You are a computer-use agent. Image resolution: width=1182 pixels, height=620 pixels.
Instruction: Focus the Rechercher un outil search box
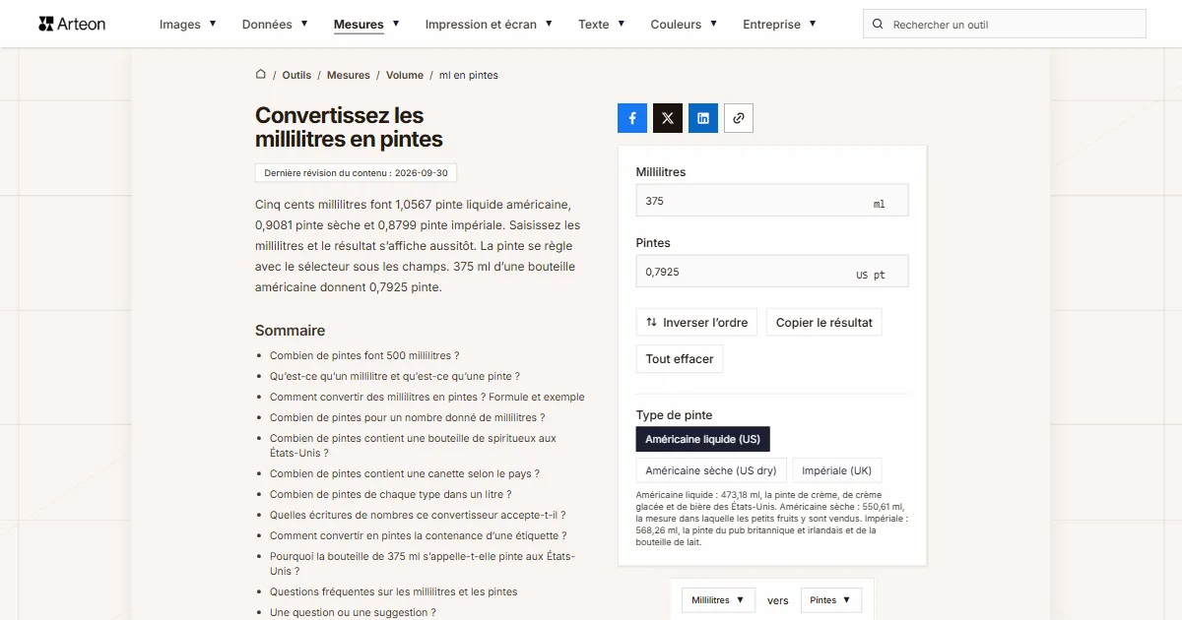(x=1005, y=24)
